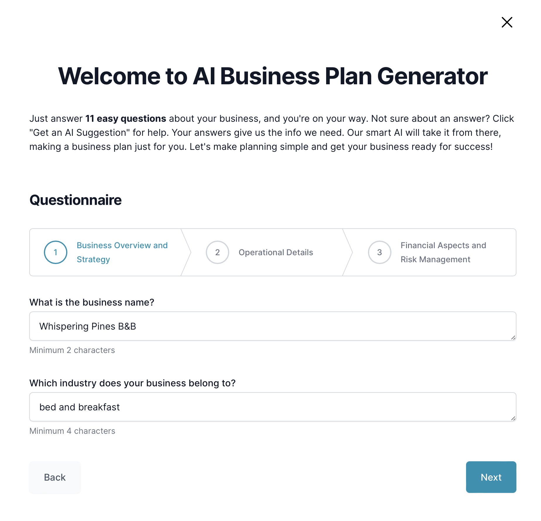
Task: Go back with the Back button
Action: coord(55,477)
